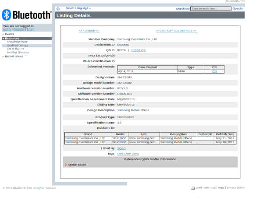The image size is (263, 197).
Task: Click the orange arrow beside QDID: 82326
Action: pyautogui.click(x=66, y=165)
